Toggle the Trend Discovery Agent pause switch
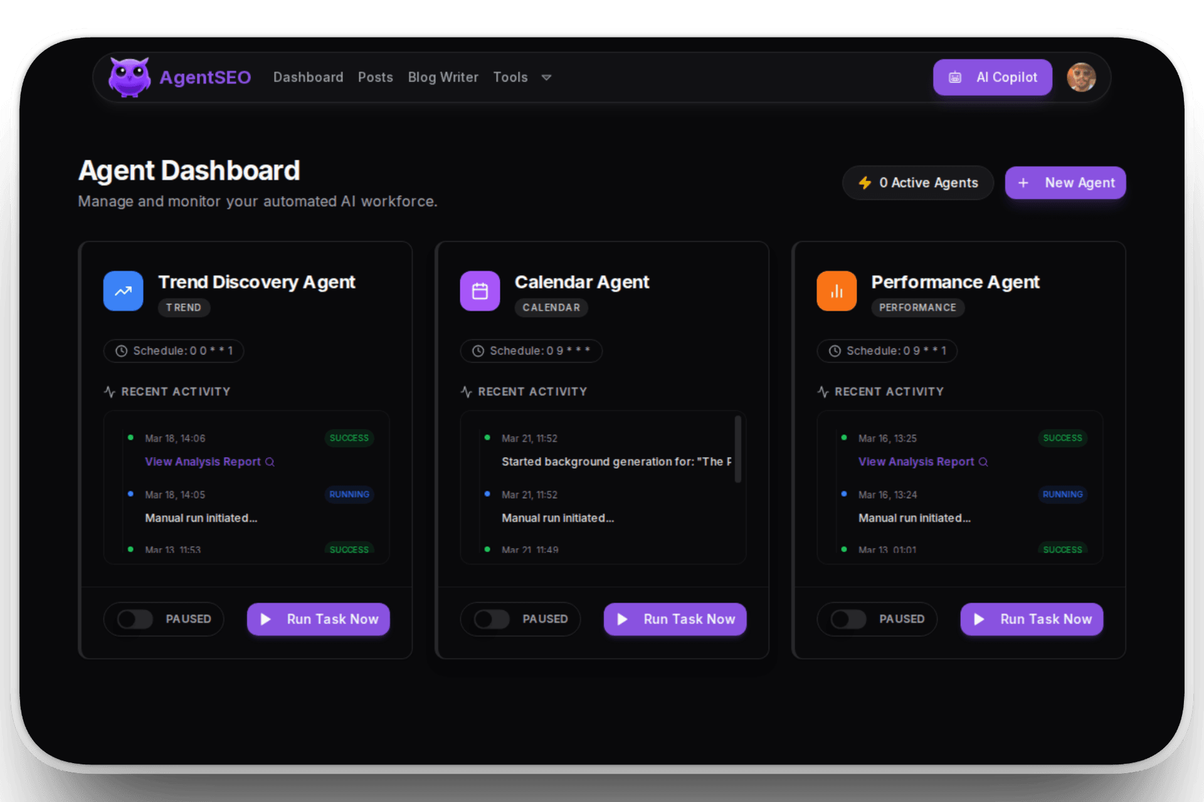 tap(134, 619)
